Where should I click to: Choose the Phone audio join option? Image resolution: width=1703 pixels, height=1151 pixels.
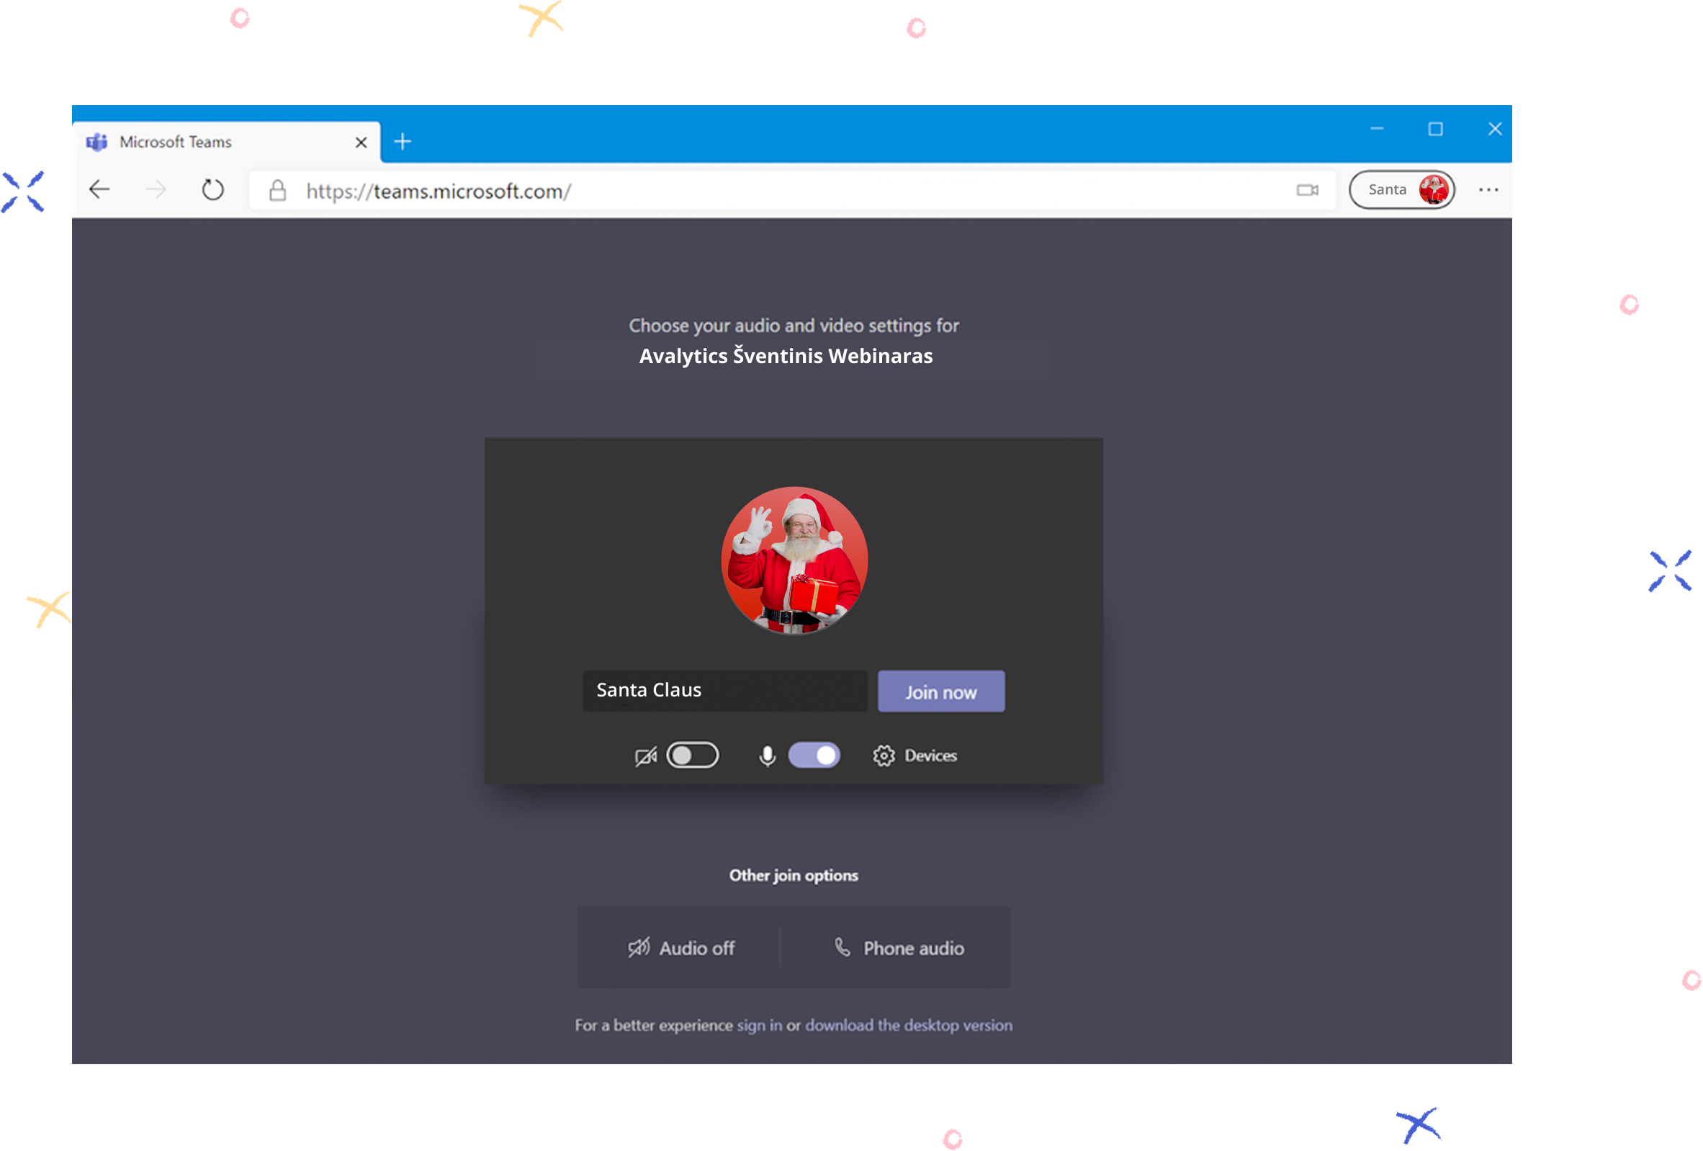click(x=899, y=948)
